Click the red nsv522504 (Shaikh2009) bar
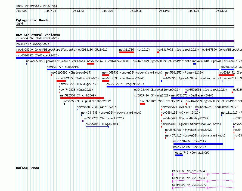This screenshot has height=191, width=242. click(82, 98)
